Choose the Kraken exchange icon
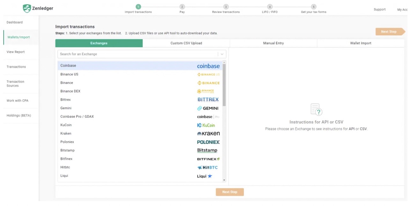Viewport: 408px width, 206px height. point(208,133)
